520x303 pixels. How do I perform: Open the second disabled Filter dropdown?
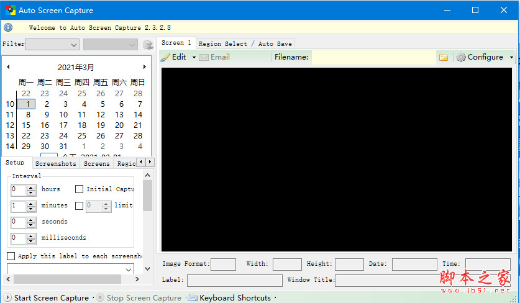tap(111, 45)
